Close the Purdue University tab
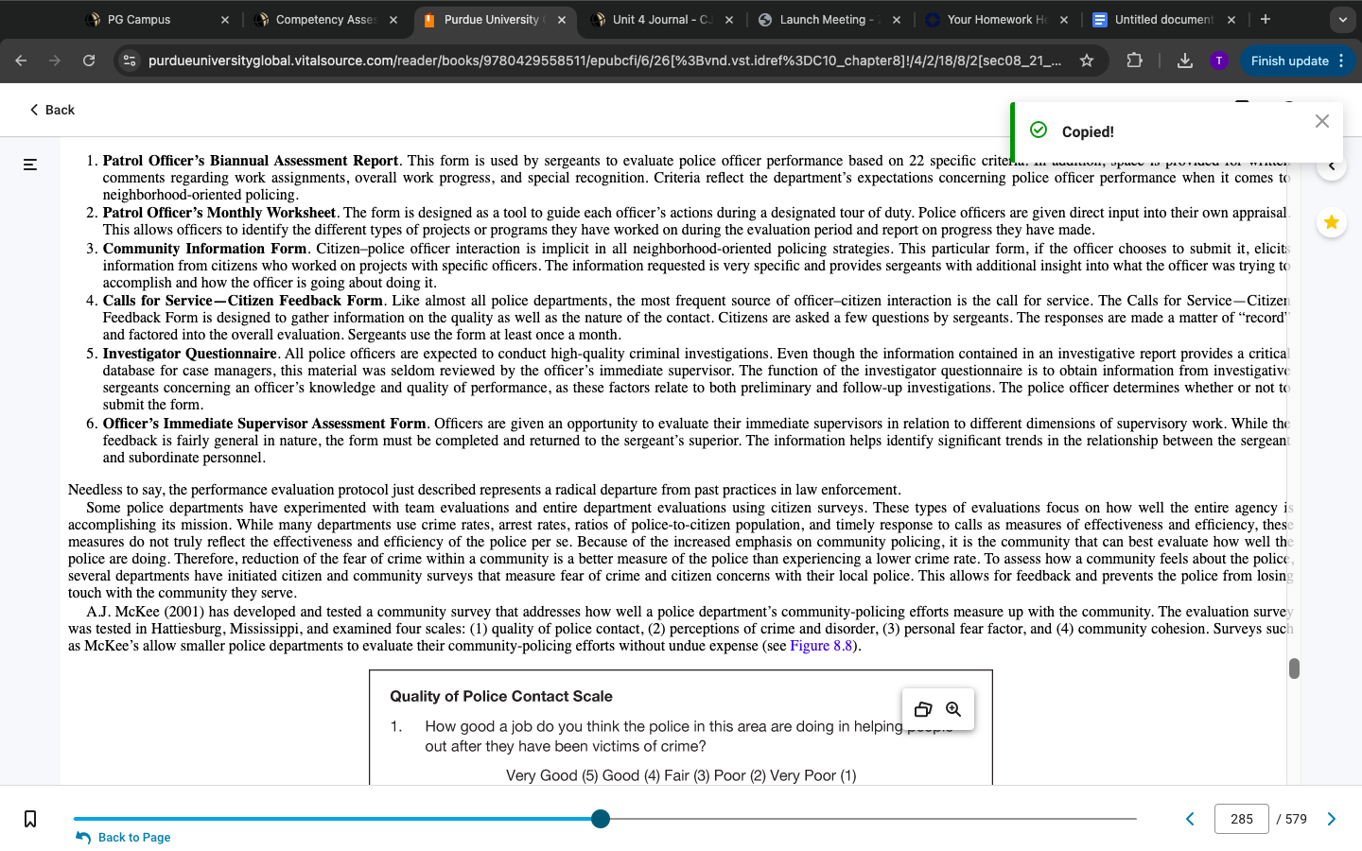 coord(561,20)
